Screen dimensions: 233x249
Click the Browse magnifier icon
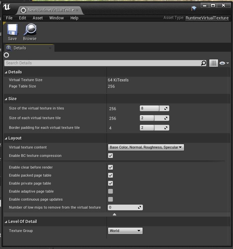click(30, 29)
